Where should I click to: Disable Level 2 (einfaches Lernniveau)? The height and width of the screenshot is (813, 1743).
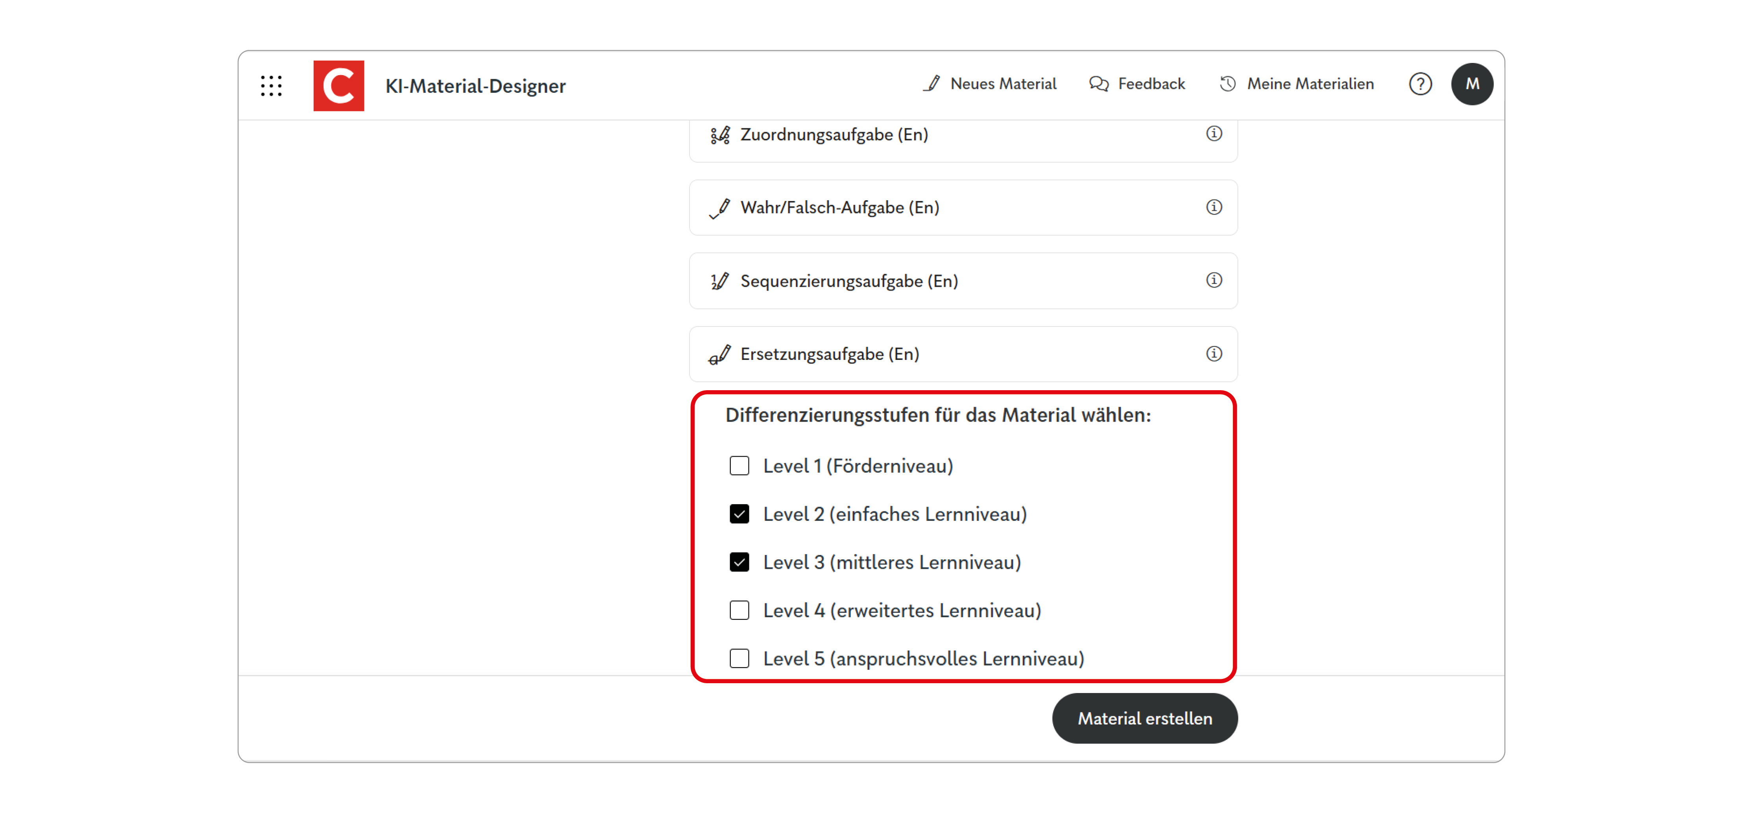coord(739,513)
